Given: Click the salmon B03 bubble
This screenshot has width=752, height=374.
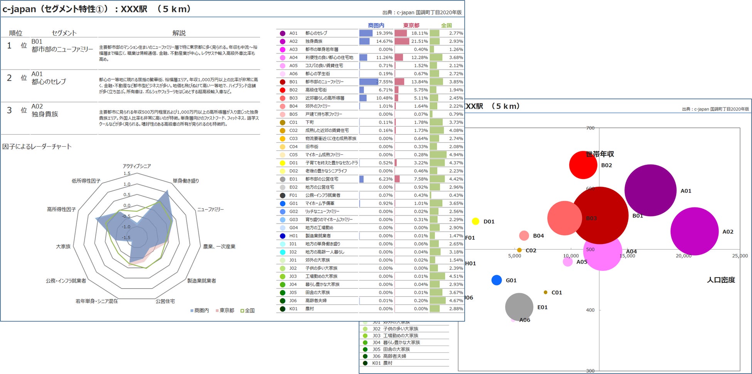Looking at the screenshot, I should 565,218.
